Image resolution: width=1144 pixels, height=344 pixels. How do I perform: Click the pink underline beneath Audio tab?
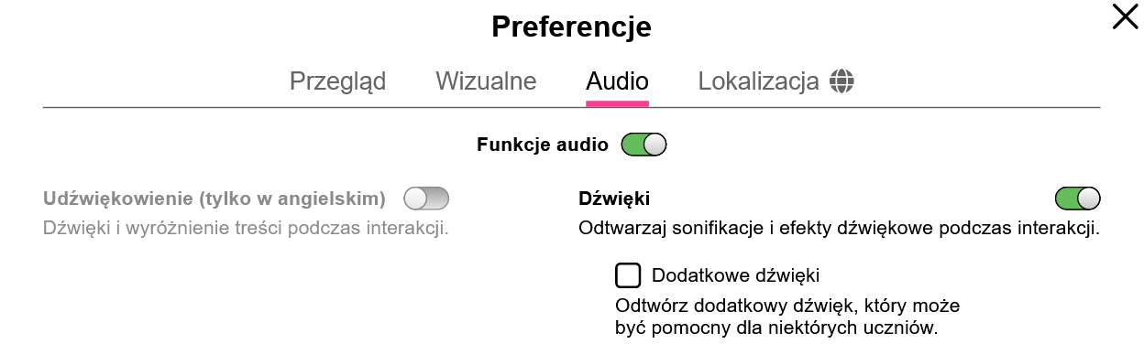pos(617,103)
